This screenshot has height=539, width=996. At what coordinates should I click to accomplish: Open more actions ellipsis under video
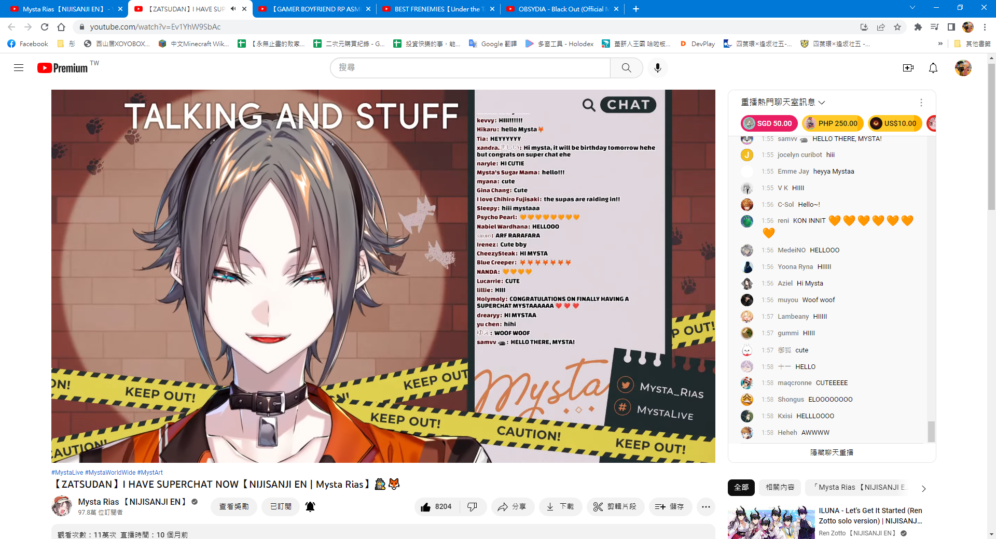[706, 506]
